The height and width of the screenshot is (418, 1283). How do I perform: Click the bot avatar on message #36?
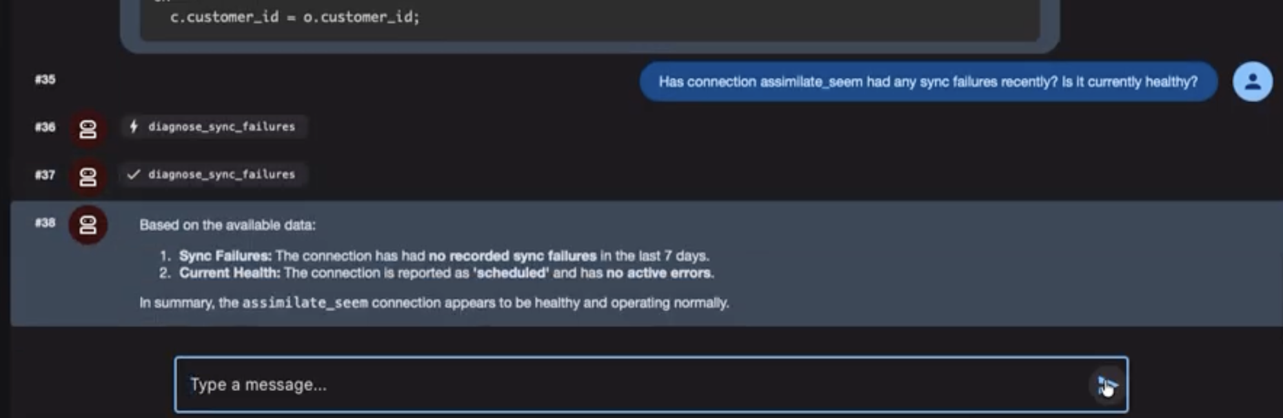click(88, 128)
